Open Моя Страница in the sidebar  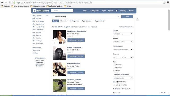pyautogui.click(x=37, y=16)
